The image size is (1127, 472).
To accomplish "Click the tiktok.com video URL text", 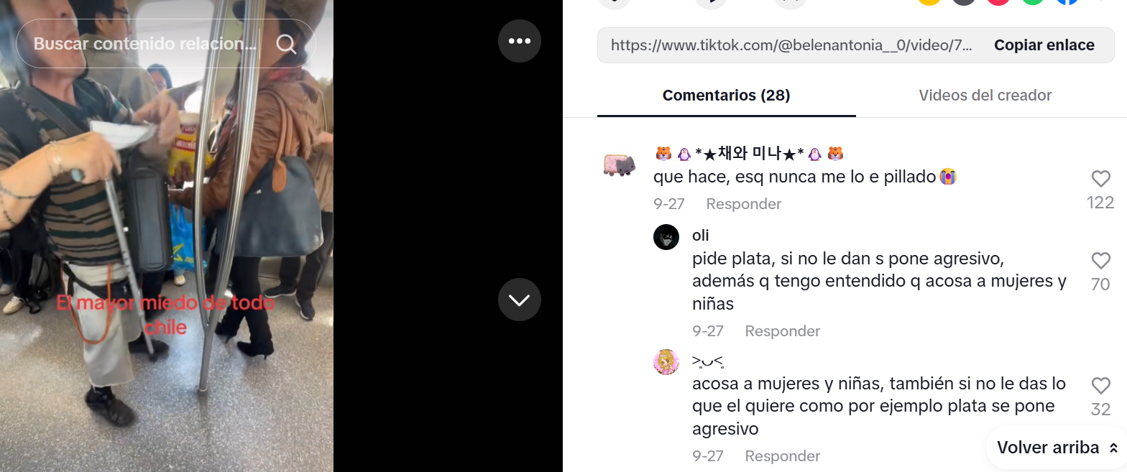I will coord(791,45).
